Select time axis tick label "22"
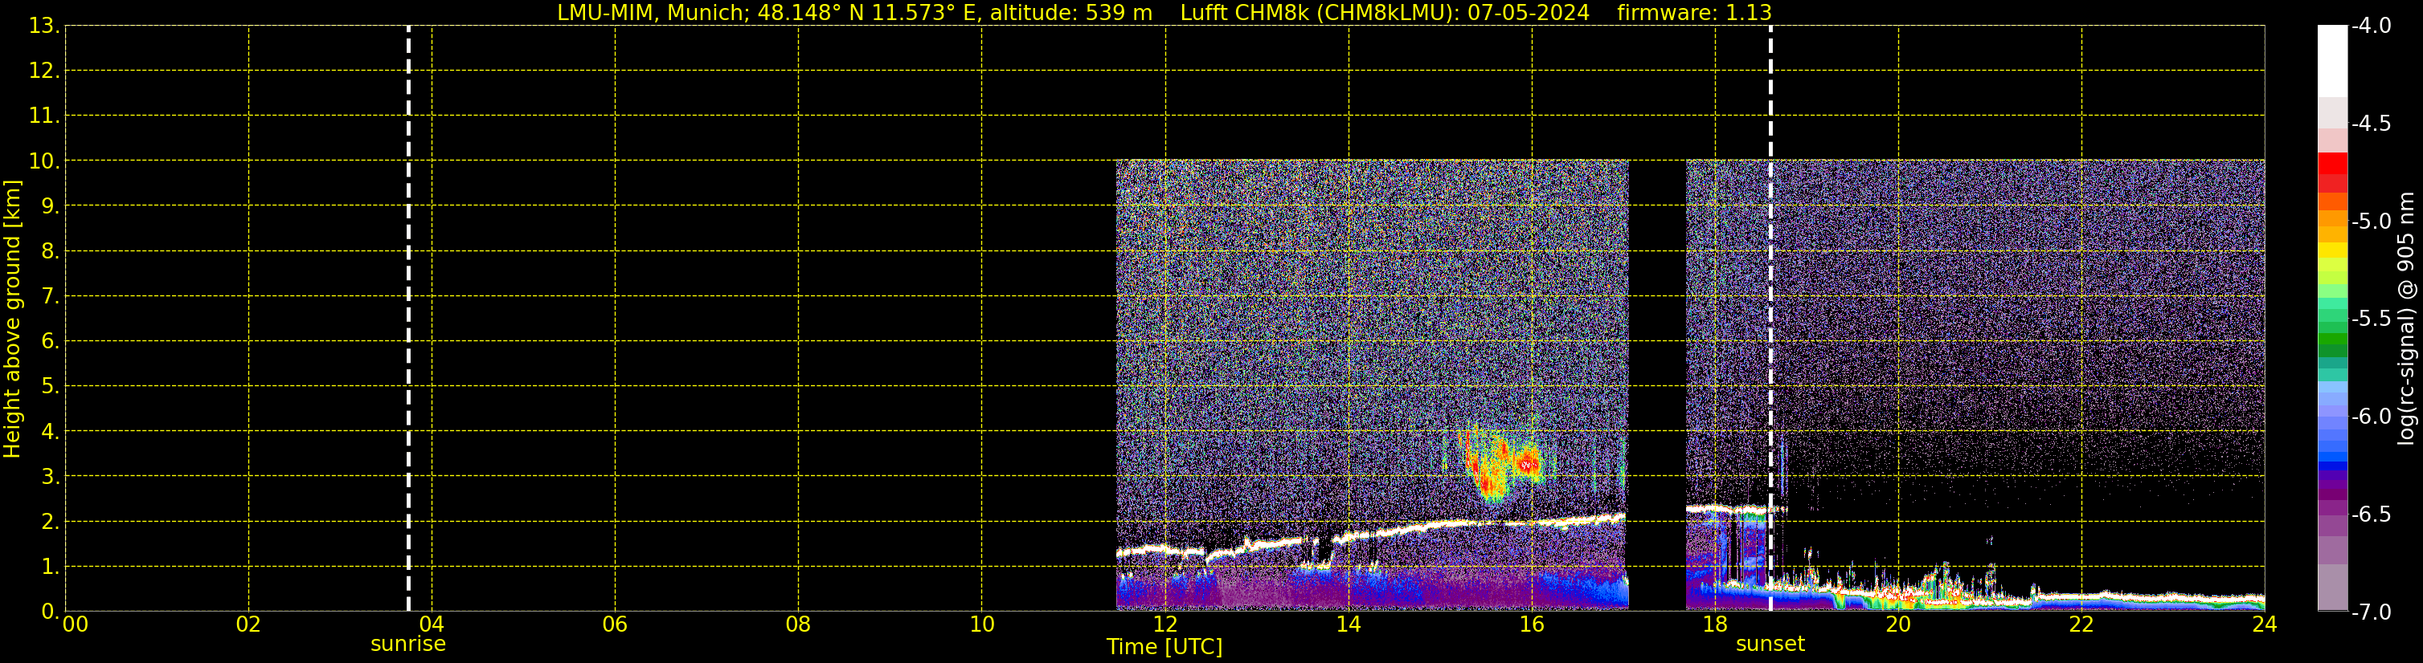 coord(2081,624)
